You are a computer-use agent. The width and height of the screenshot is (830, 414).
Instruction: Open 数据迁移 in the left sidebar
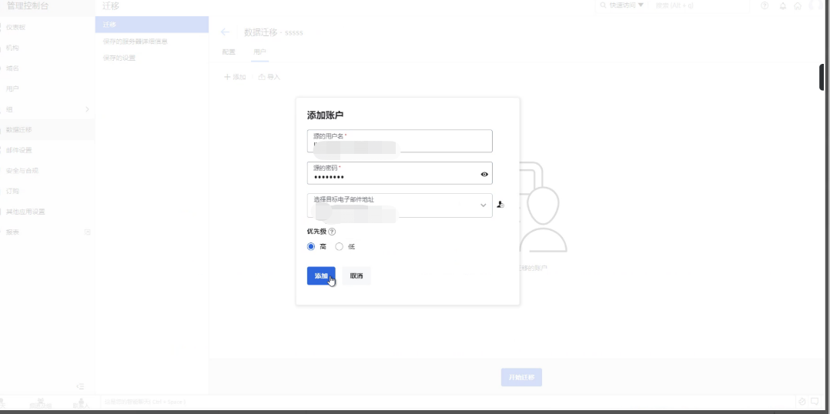point(20,130)
